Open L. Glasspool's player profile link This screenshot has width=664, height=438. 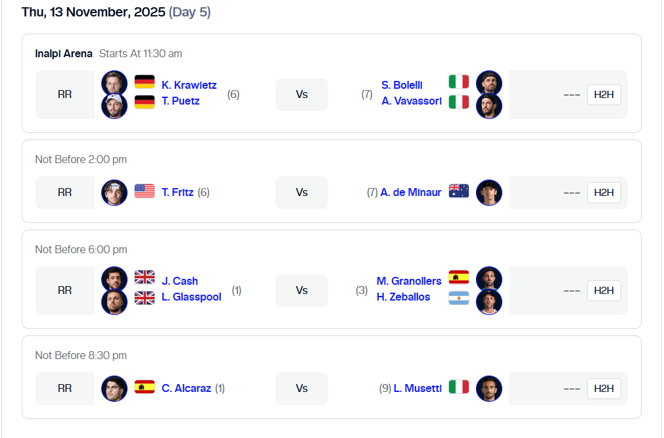191,297
